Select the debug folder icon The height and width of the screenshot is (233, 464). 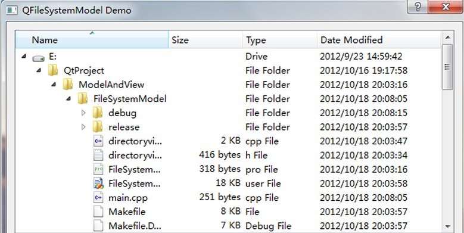(x=98, y=113)
